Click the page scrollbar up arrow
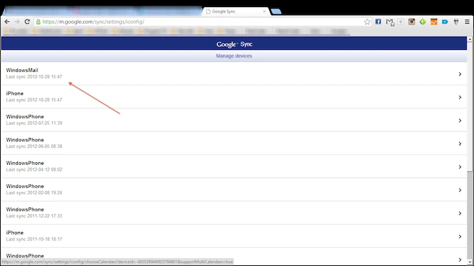The image size is (474, 266). (x=470, y=39)
